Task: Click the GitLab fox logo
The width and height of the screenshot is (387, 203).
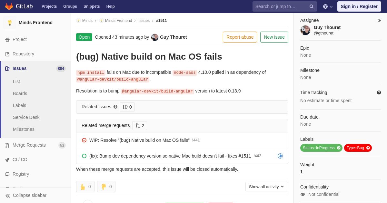Action: coord(9,6)
